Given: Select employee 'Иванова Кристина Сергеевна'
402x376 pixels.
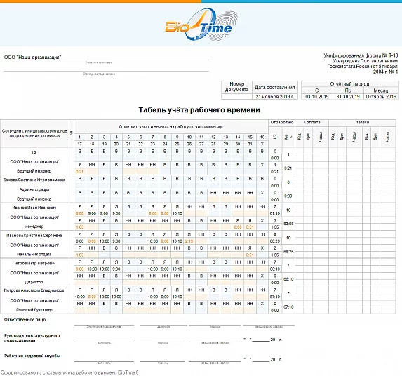Looking at the screenshot, I should pos(34,236).
